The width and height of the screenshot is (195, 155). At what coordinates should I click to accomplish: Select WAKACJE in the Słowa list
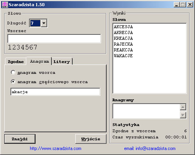click(123, 56)
